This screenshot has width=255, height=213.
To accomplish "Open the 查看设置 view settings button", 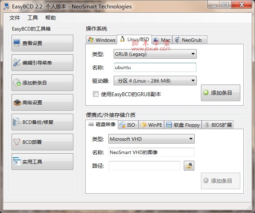I will (42, 43).
